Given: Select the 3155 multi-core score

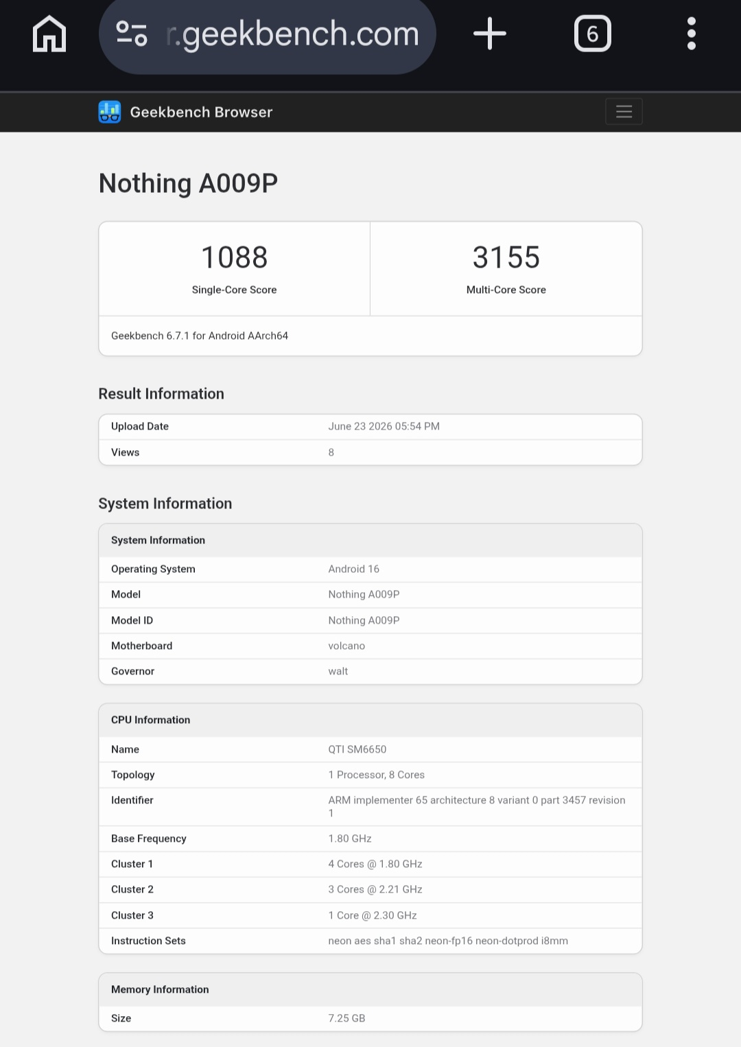Looking at the screenshot, I should [x=506, y=257].
